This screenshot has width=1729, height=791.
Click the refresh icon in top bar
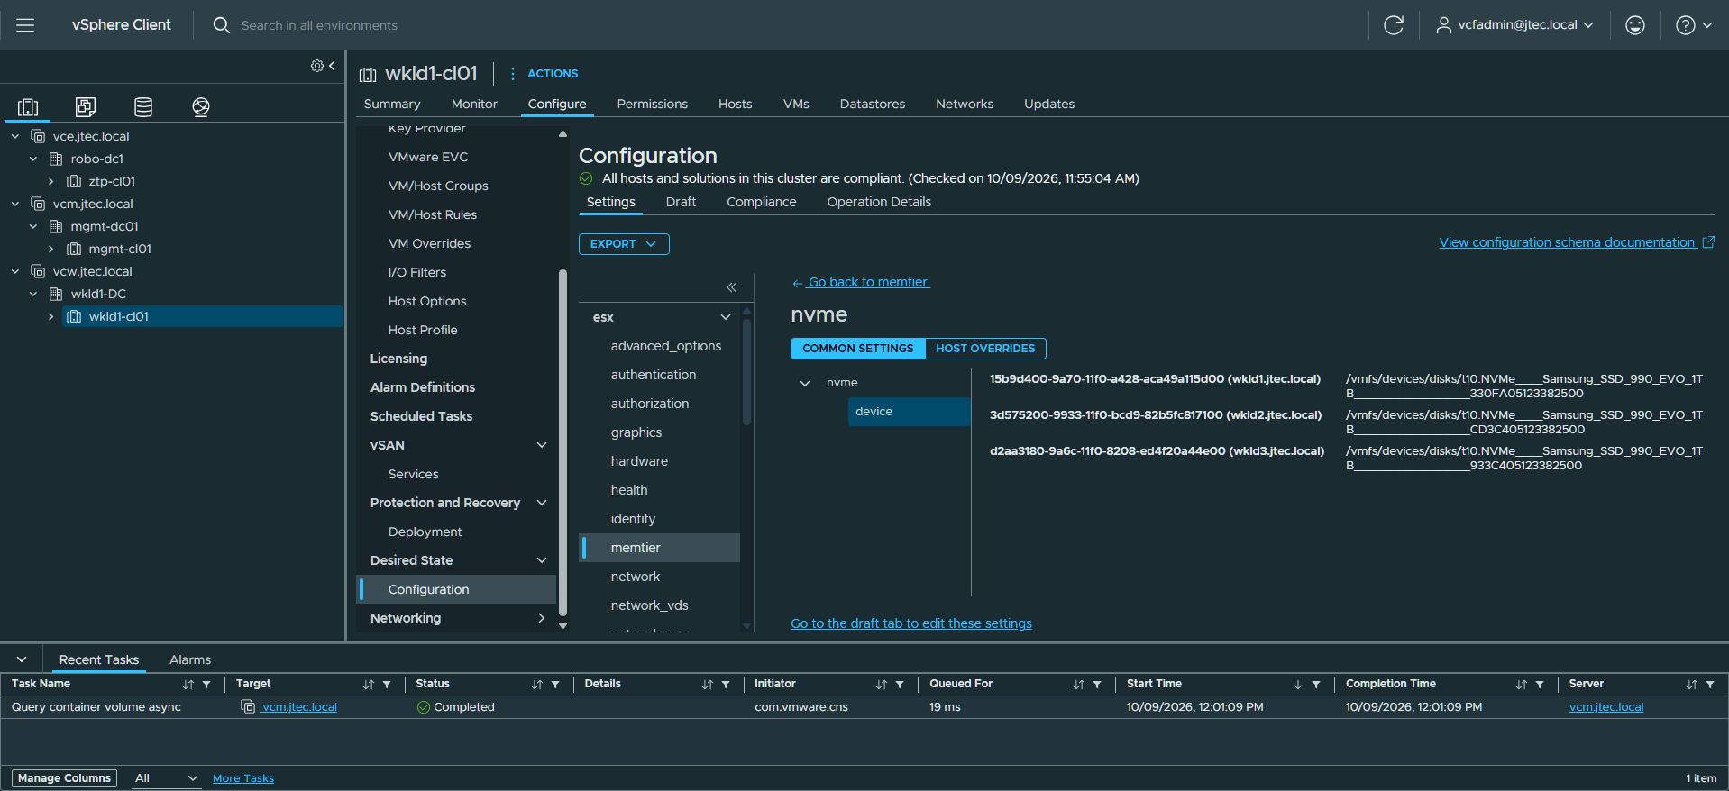coord(1394,25)
